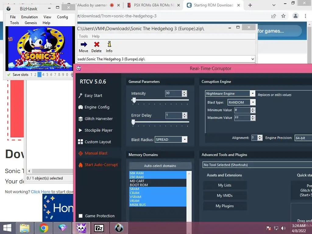312x234 pixels.
Task: Increase the Intensity spinner value
Action: (x=184, y=92)
